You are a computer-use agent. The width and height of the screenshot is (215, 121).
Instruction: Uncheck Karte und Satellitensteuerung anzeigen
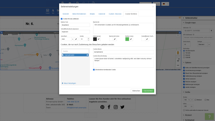click(184, 68)
